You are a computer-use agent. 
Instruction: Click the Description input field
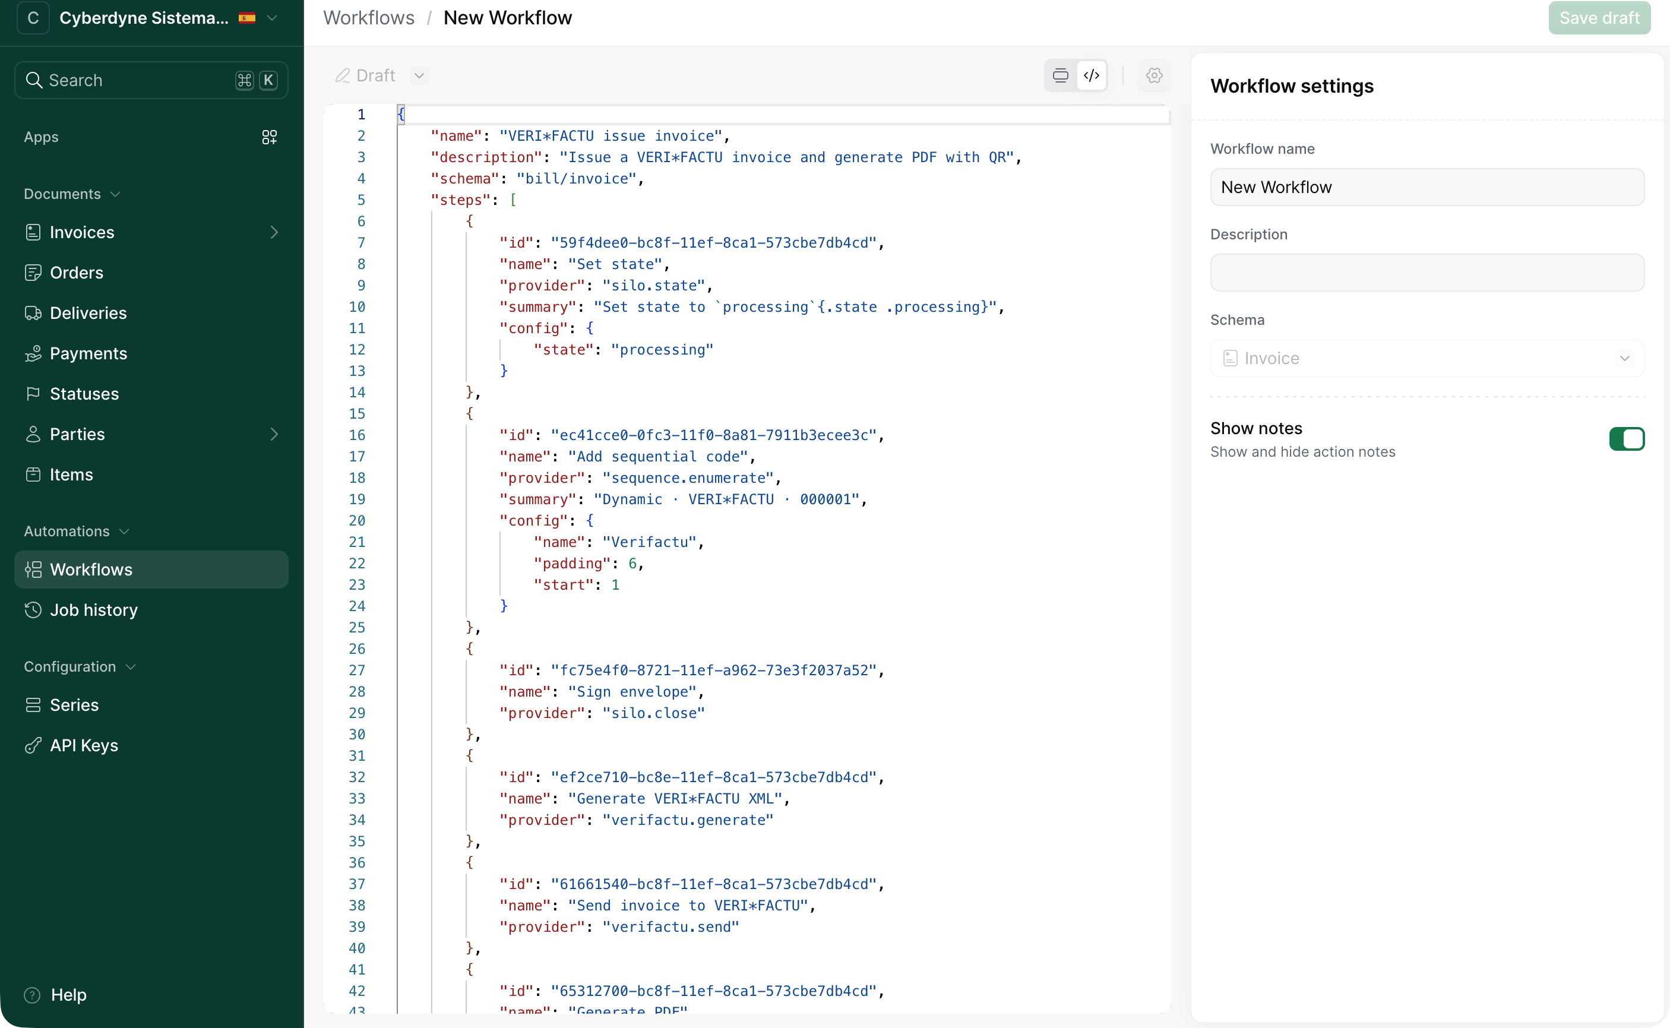(x=1427, y=273)
